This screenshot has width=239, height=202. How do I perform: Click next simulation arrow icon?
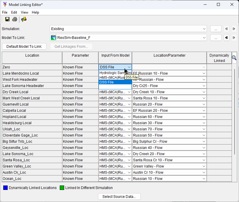pos(234,29)
